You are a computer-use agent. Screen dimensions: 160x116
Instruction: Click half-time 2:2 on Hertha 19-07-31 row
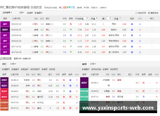pos(137,97)
